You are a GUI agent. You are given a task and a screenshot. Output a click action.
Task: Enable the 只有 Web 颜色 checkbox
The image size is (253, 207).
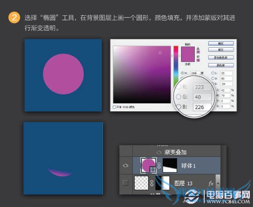tap(114, 107)
